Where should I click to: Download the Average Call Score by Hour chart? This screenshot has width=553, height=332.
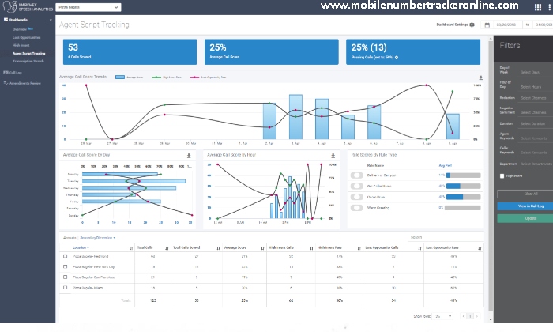coord(333,156)
